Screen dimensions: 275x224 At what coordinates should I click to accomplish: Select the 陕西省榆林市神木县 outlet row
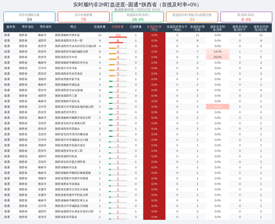click(137, 35)
